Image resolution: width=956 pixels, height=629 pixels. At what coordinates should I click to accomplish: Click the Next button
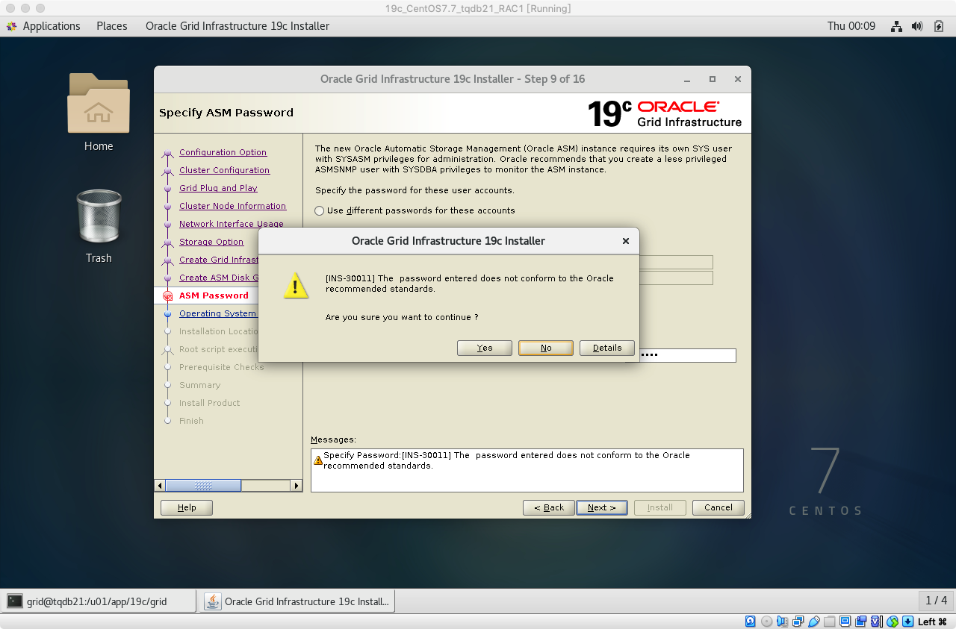tap(602, 507)
